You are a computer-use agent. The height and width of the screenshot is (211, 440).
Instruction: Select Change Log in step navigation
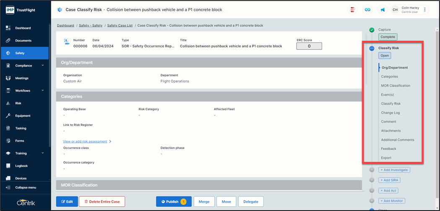click(390, 113)
